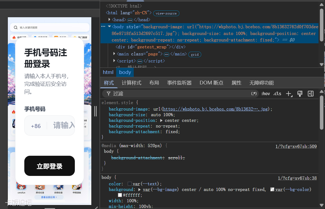The image size is (325, 209).
Task: Click the new style rule plus icon
Action: pyautogui.click(x=289, y=94)
